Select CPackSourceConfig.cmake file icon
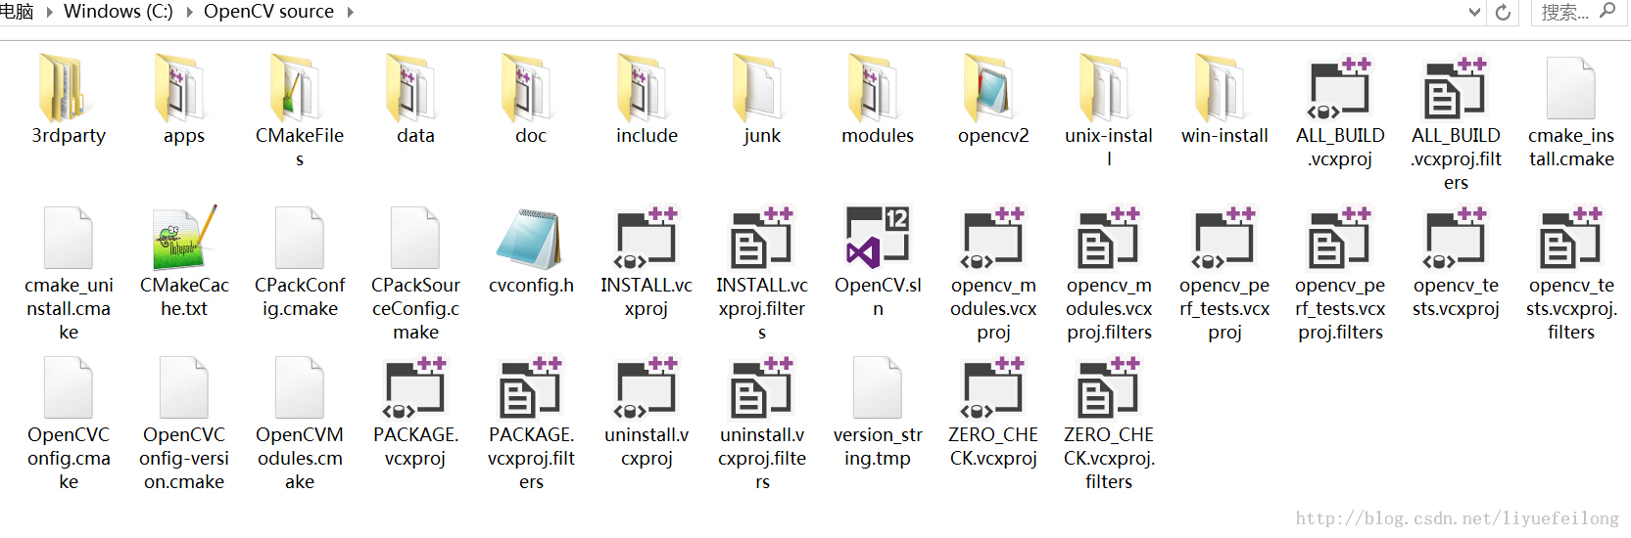The image size is (1631, 538). [415, 238]
